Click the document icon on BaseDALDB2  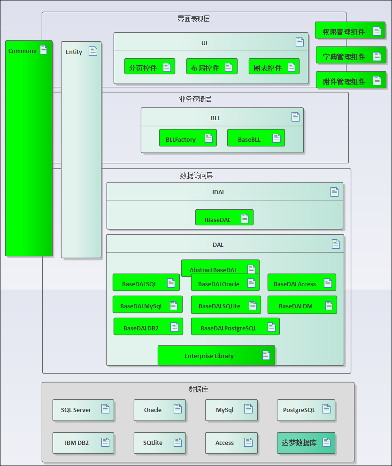tap(175, 327)
